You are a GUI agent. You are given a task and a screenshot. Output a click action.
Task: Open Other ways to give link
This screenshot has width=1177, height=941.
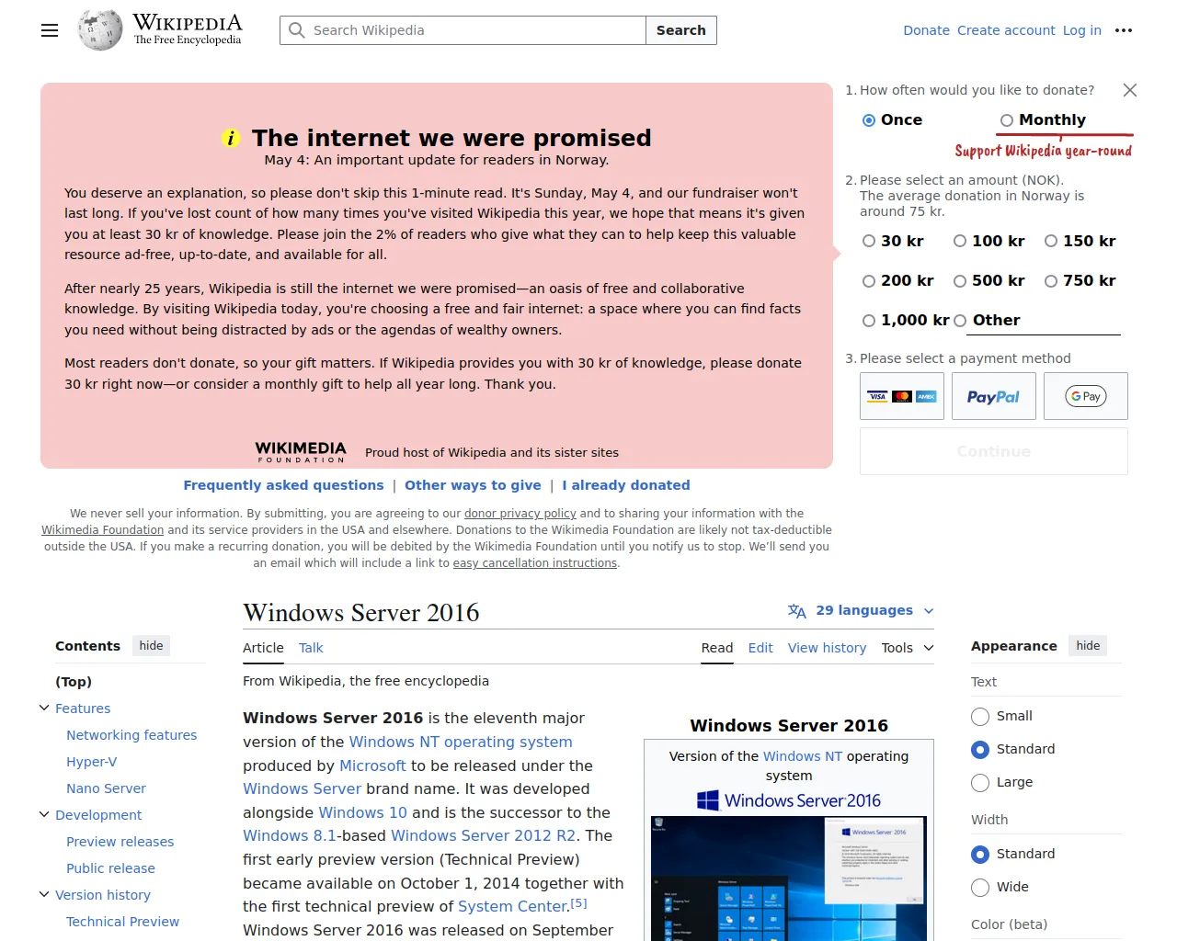tap(473, 485)
